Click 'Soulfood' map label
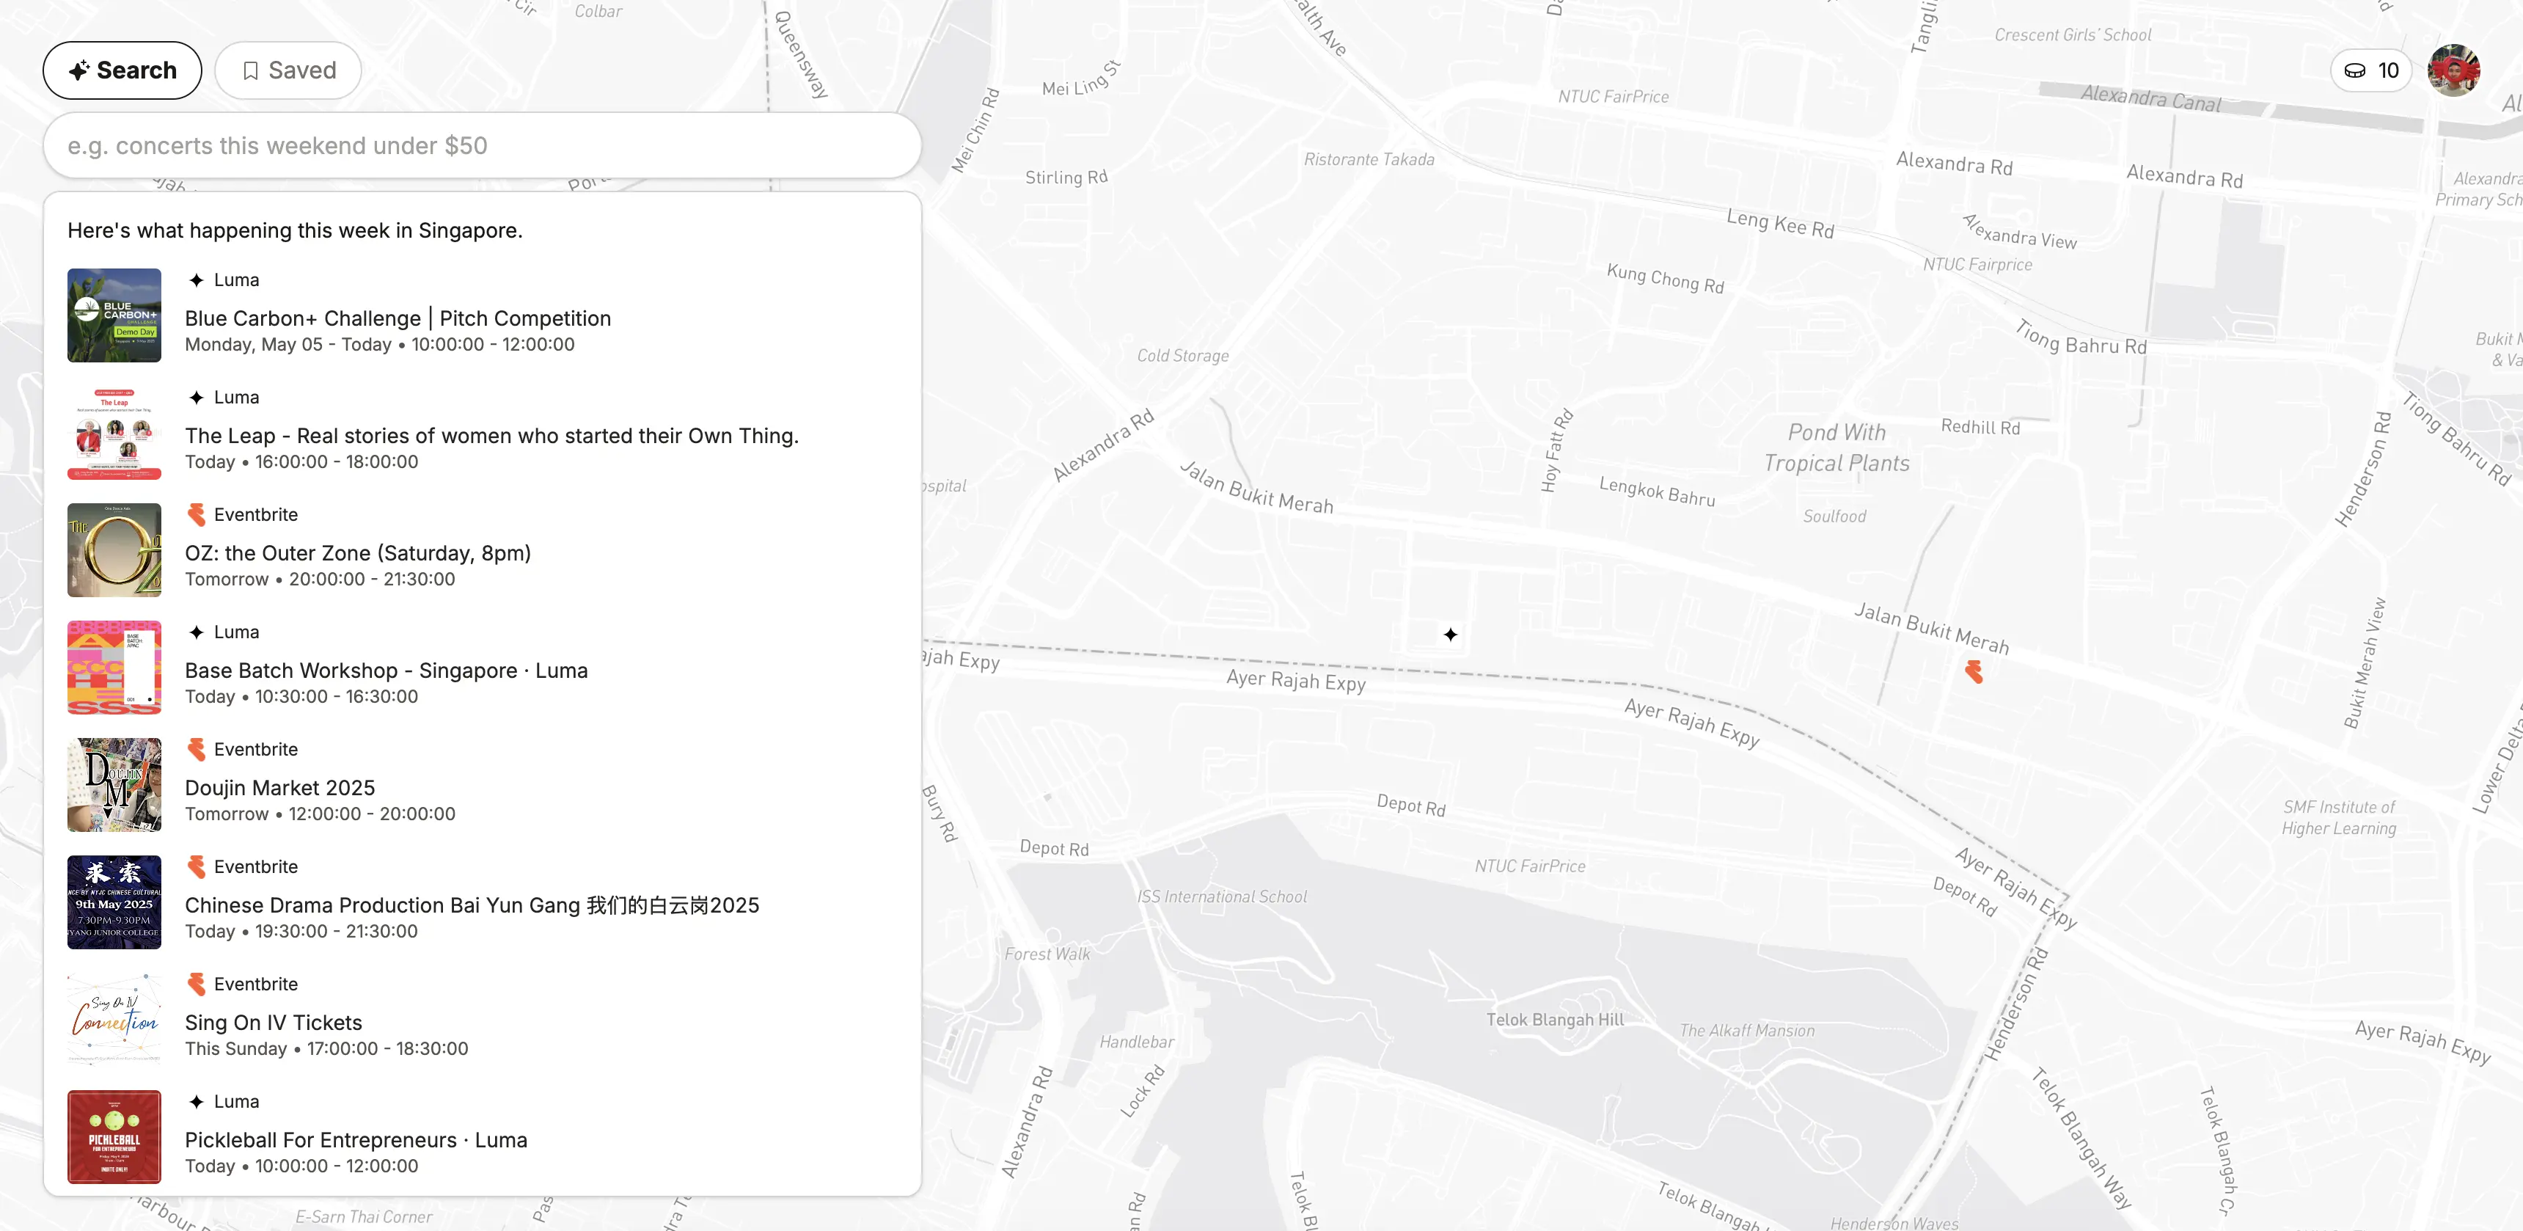Viewport: 2523px width, 1231px height. tap(1834, 516)
